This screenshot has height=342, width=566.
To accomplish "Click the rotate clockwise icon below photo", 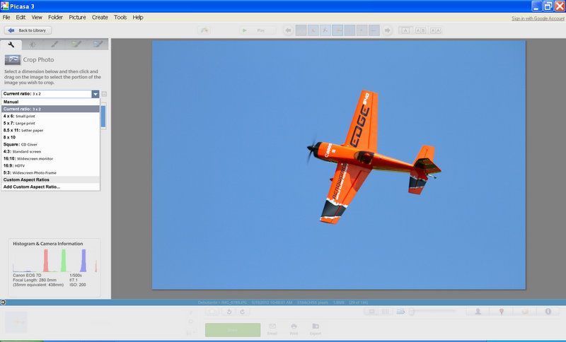I will pos(243,312).
